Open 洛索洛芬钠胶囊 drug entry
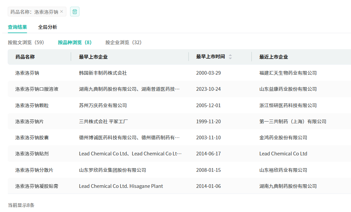The width and height of the screenshot is (351, 212). 32,138
